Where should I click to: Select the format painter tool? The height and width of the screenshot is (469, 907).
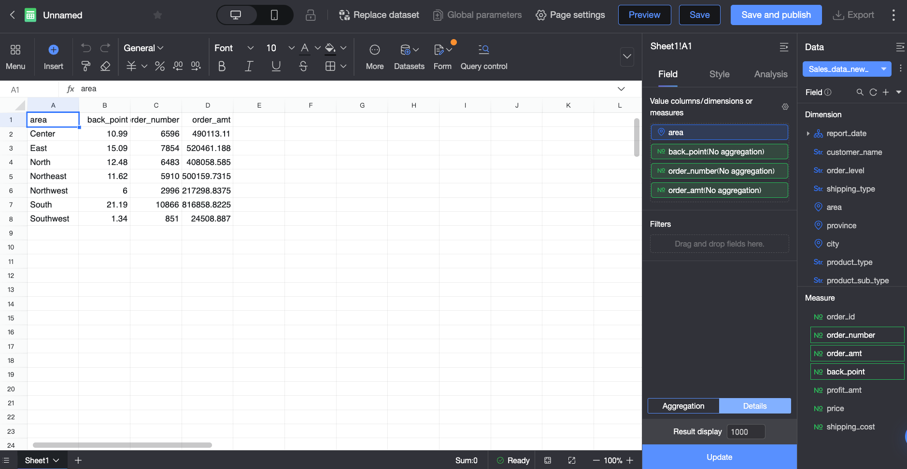[86, 66]
